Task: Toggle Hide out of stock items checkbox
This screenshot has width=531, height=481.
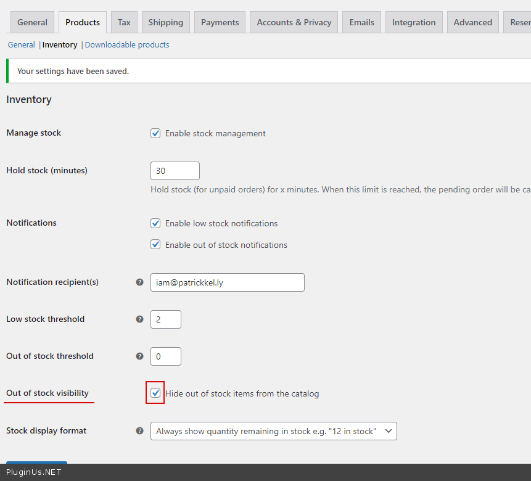Action: coord(155,393)
